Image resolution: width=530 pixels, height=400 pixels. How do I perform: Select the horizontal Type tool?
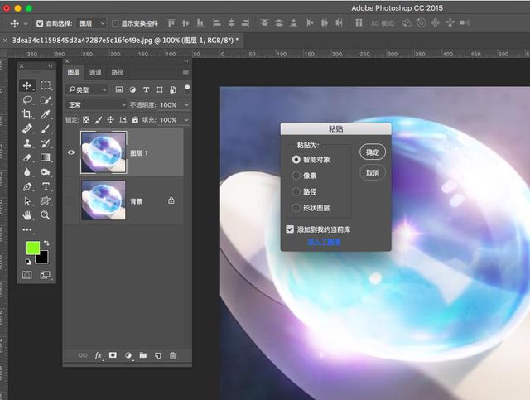point(46,186)
